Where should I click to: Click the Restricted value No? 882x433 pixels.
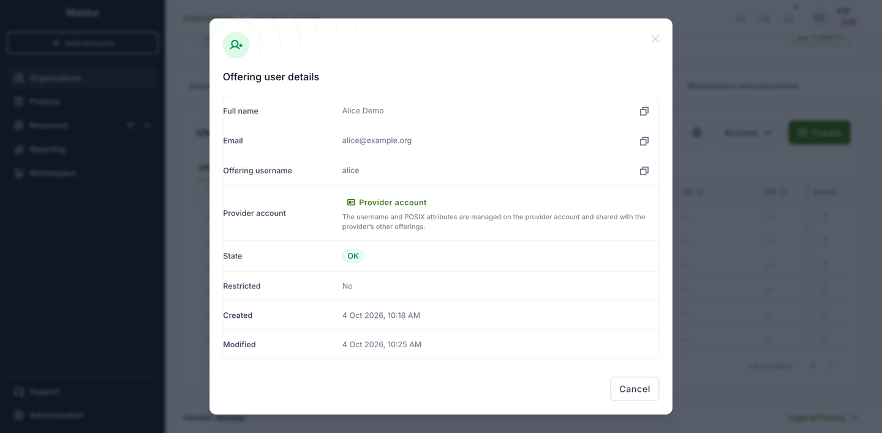pos(347,286)
